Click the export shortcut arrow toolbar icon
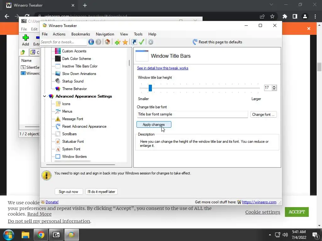 [134, 42]
